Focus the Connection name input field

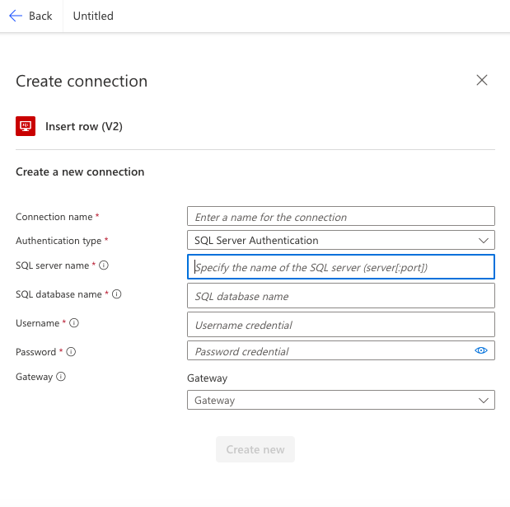point(341,216)
